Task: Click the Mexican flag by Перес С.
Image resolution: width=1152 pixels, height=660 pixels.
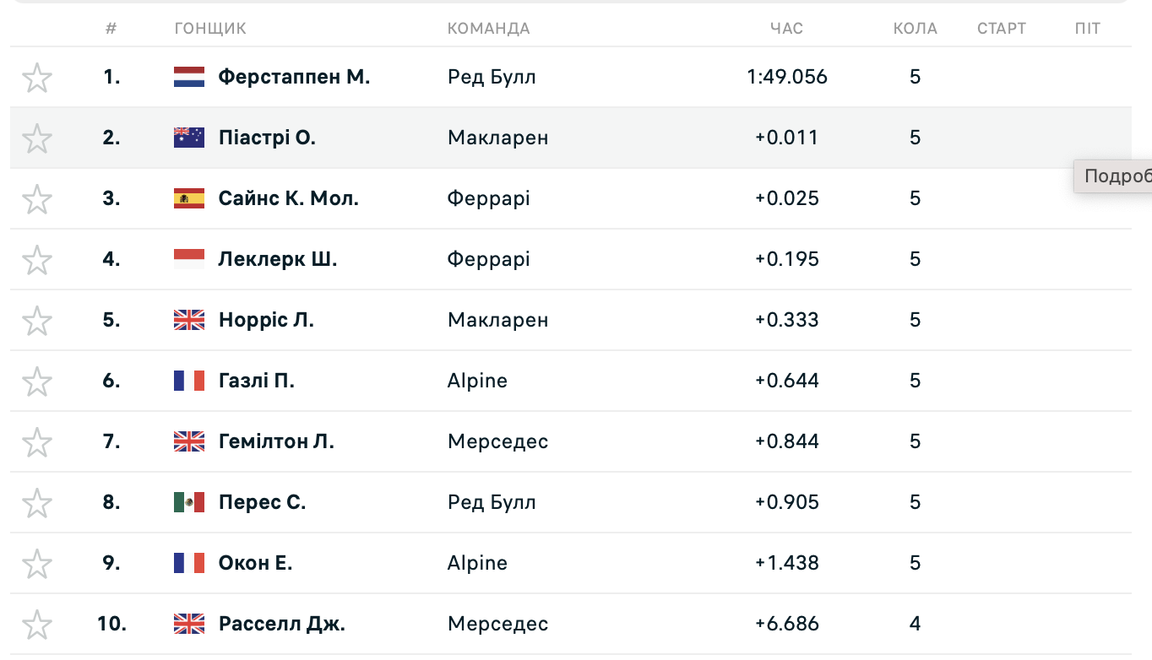Action: pyautogui.click(x=189, y=503)
